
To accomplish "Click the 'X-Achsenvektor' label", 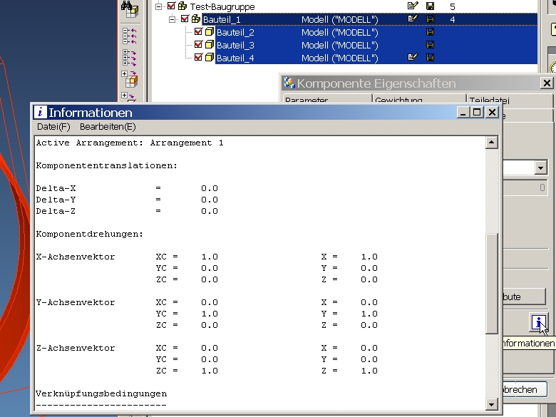I will [76, 257].
